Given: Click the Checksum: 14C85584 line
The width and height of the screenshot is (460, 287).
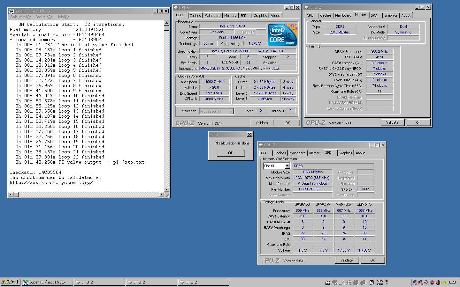Looking at the screenshot, I should (x=35, y=172).
